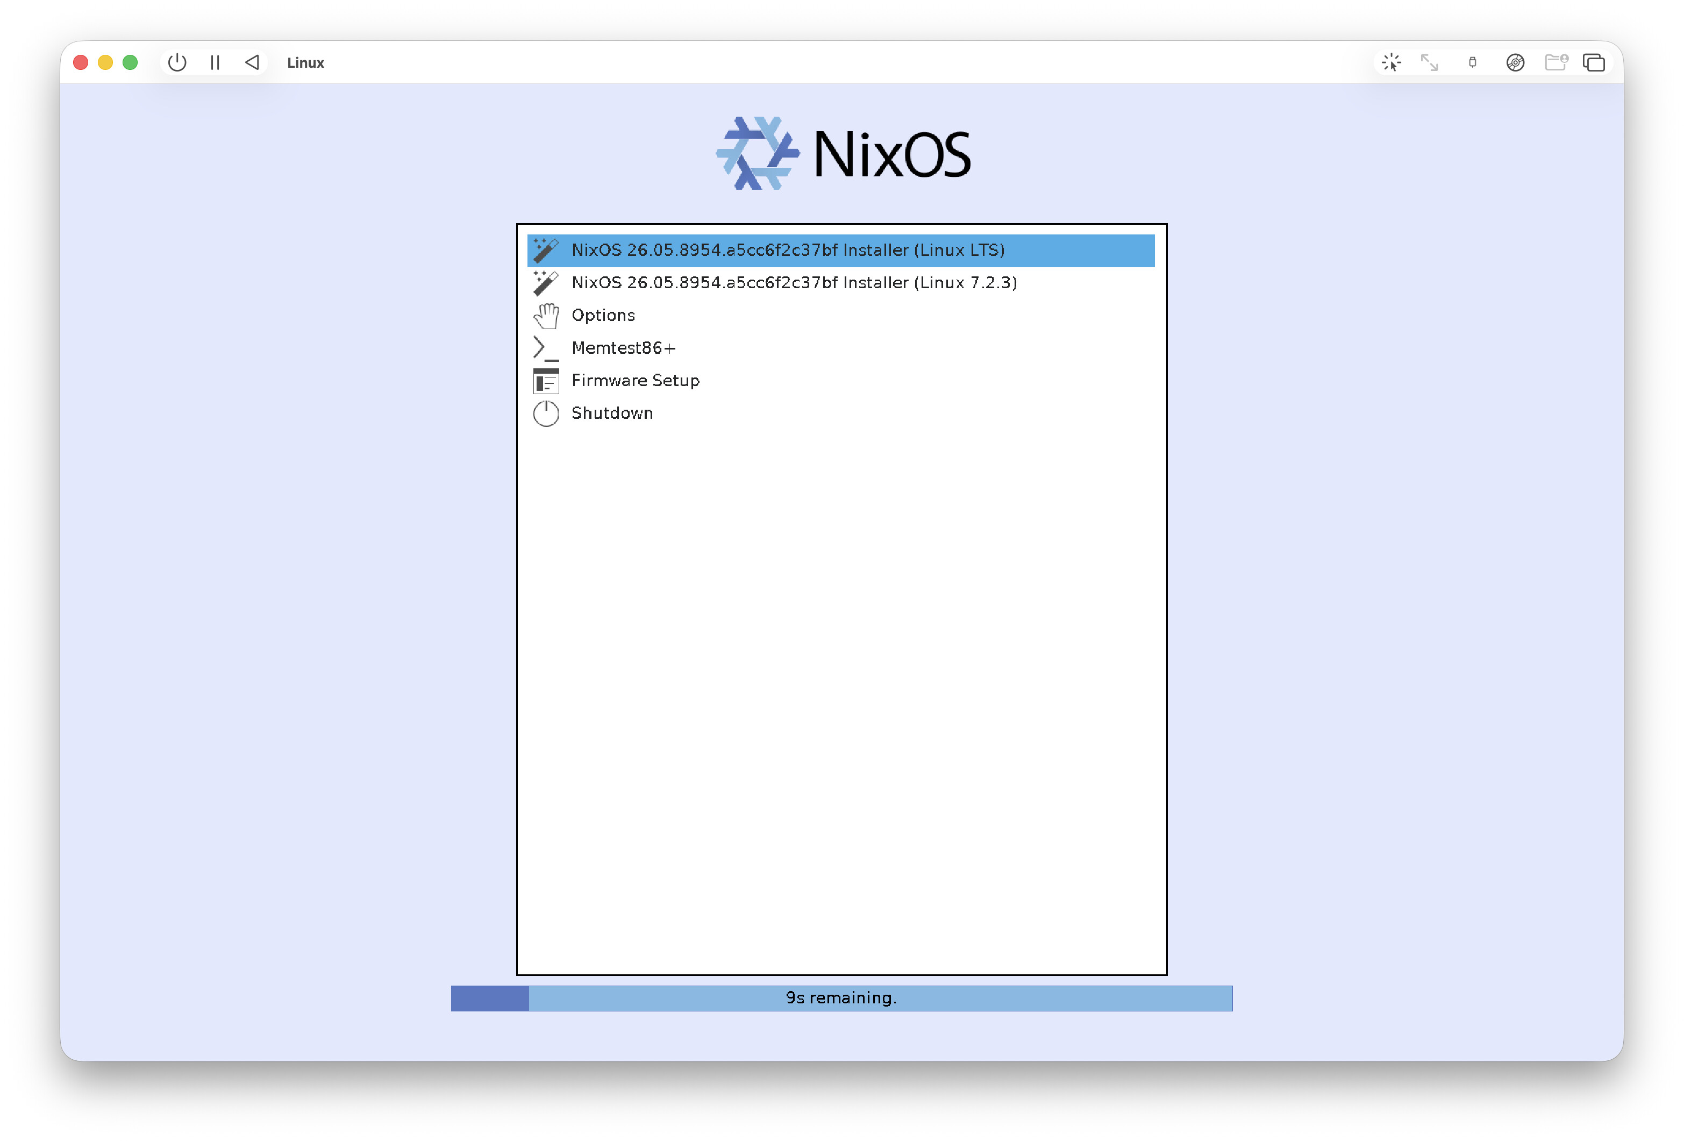Open the Options menu entry

click(x=840, y=315)
